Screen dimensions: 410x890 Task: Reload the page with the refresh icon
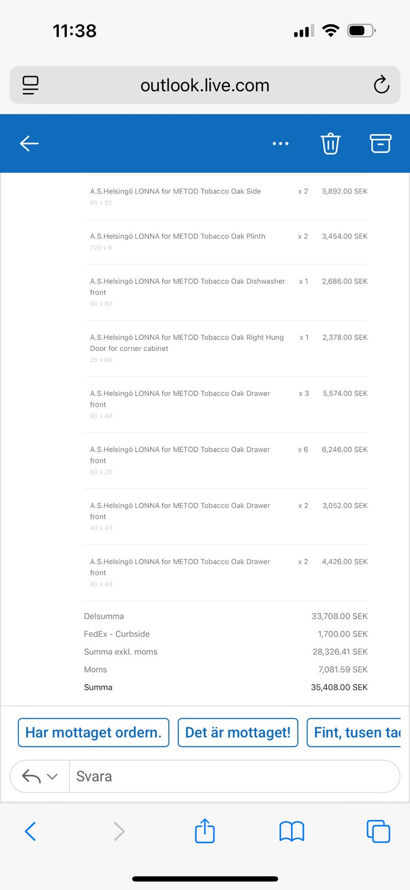click(382, 85)
